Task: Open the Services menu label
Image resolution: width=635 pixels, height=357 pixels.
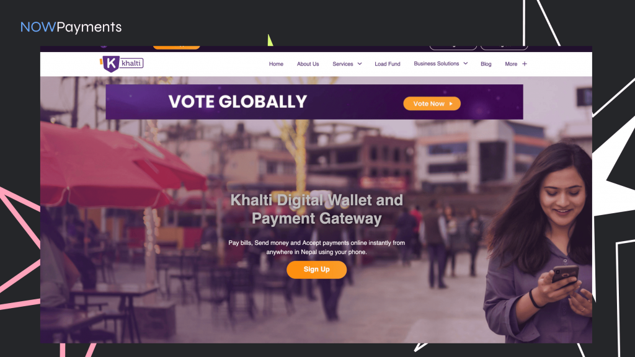Action: [342, 64]
